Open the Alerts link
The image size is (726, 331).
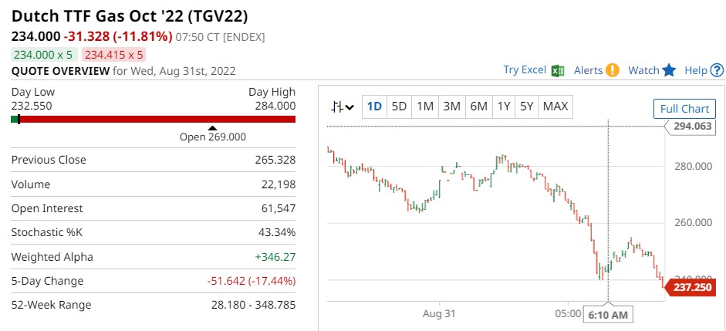point(588,70)
